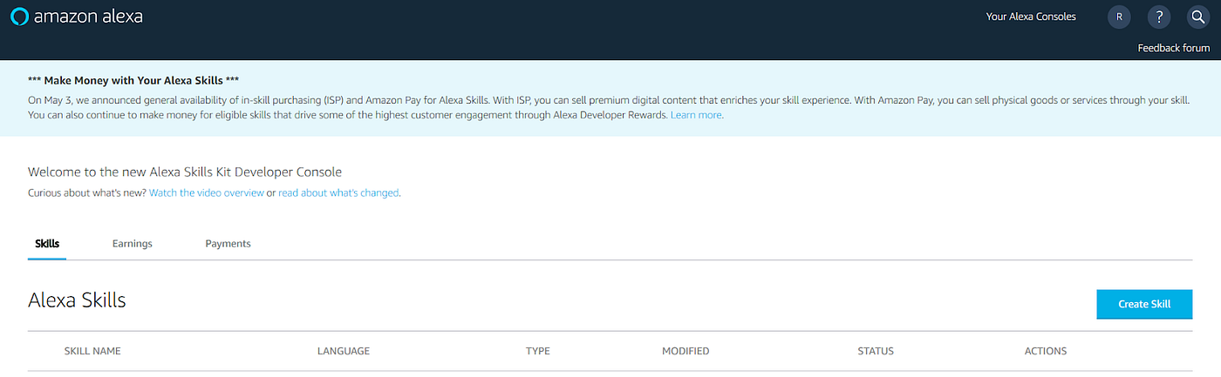
Task: Open the Feedback forum link
Action: [x=1173, y=48]
